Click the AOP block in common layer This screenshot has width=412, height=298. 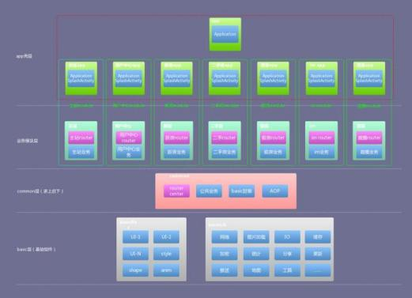pyautogui.click(x=275, y=191)
